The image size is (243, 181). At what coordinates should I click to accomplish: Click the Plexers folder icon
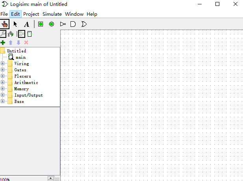point(10,76)
